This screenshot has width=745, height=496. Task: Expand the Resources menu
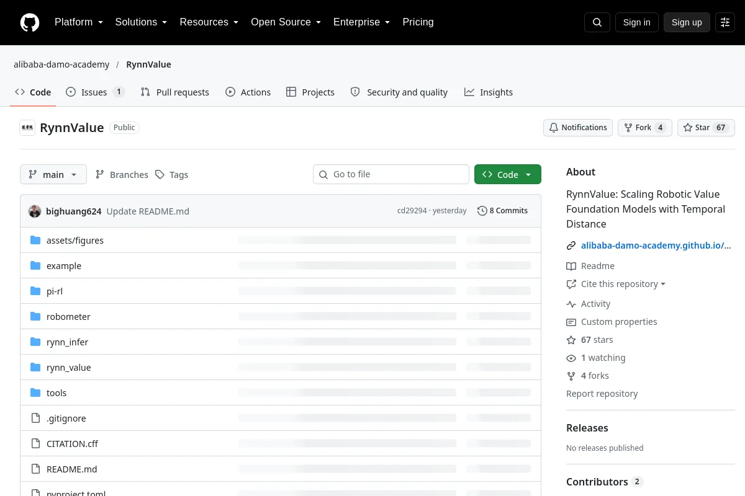(209, 22)
